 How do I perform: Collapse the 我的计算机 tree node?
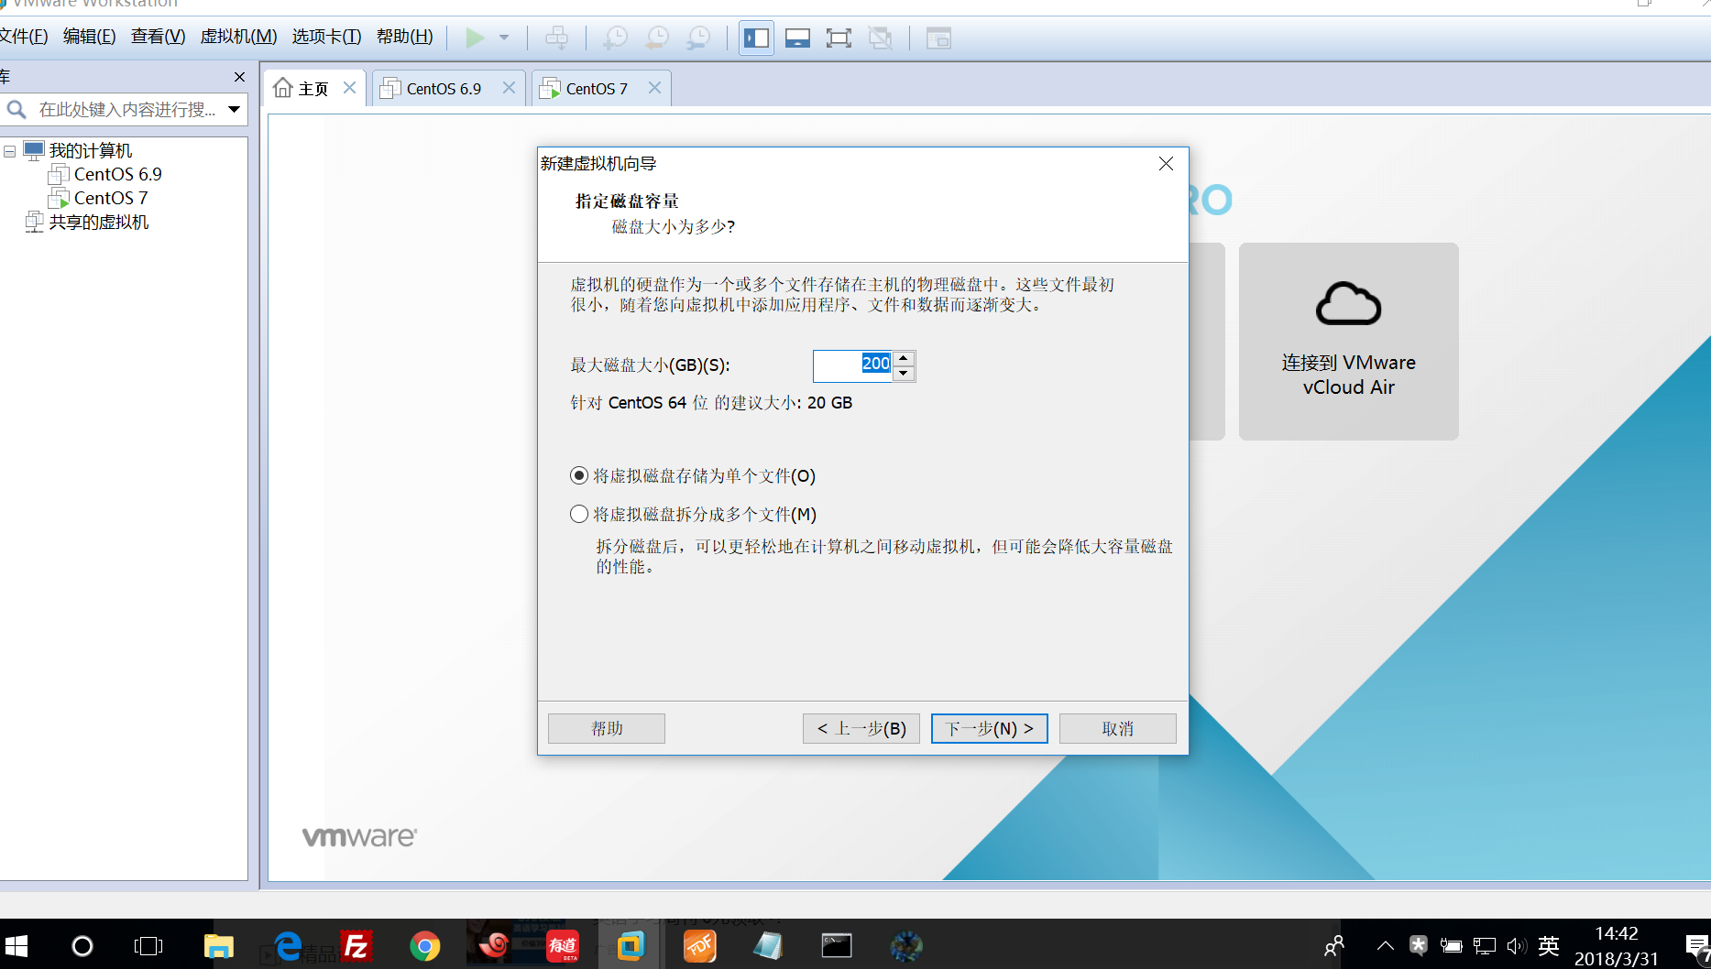click(x=9, y=151)
